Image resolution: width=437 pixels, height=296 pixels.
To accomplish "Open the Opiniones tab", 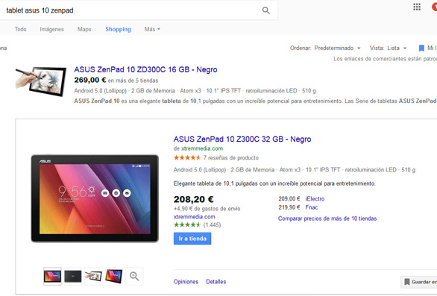I will [x=186, y=282].
